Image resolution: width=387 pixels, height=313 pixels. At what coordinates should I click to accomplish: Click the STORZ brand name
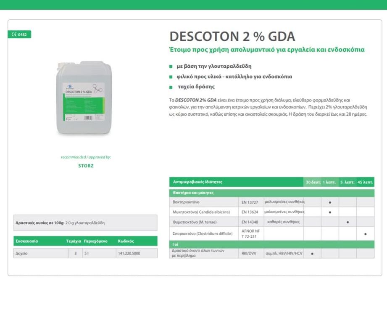(x=86, y=166)
